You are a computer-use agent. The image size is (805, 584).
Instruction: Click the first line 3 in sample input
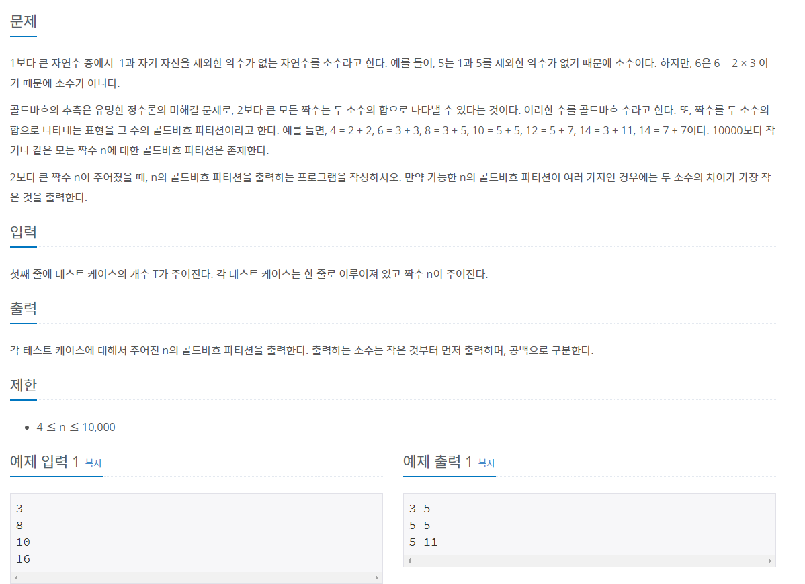(x=19, y=509)
